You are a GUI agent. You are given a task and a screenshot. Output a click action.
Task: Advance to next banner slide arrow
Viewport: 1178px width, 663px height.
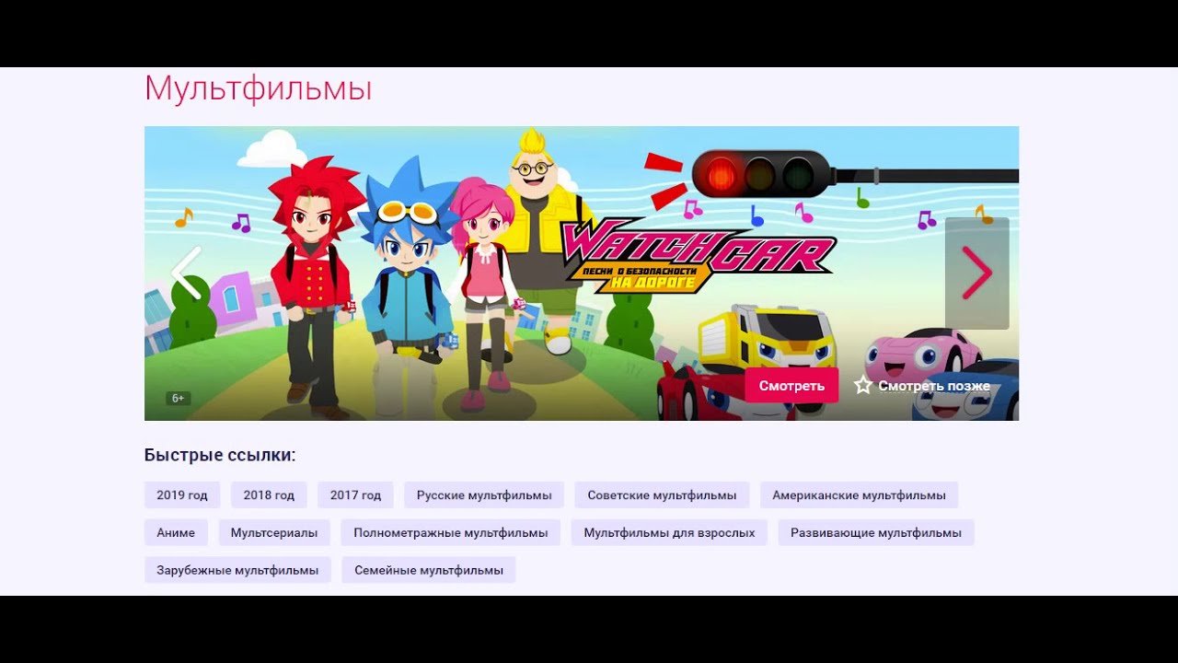coord(977,273)
